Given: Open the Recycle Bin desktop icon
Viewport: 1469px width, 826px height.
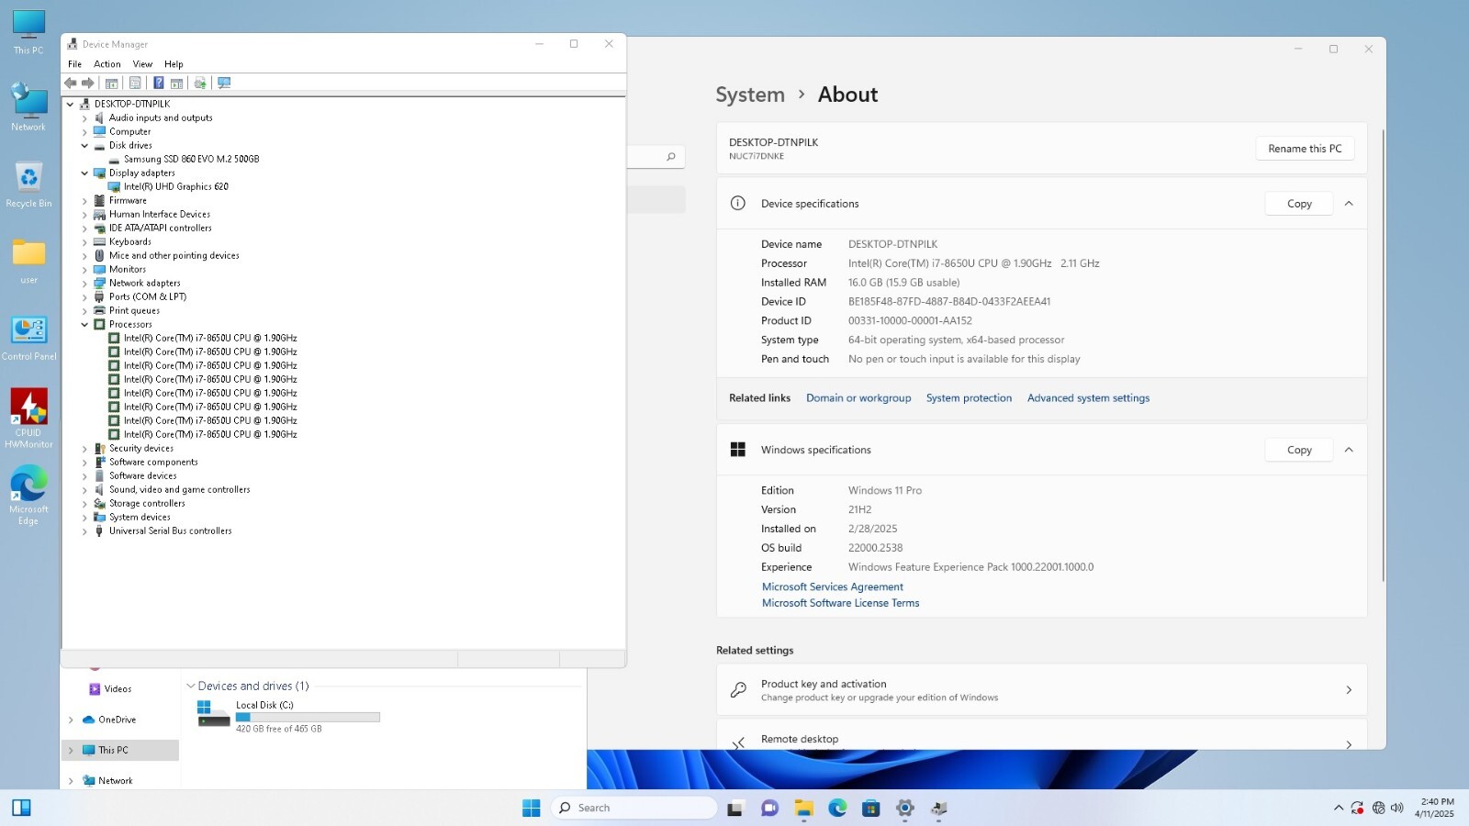Looking at the screenshot, I should coord(28,184).
